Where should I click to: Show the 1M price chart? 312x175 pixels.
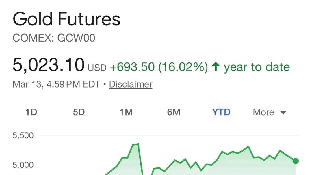coord(126,112)
